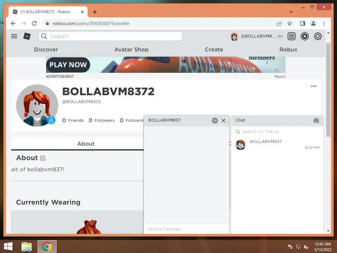337x253 pixels.
Task: Select the BOLLABVM8372 - Roblox browser tab
Action: click(x=48, y=12)
